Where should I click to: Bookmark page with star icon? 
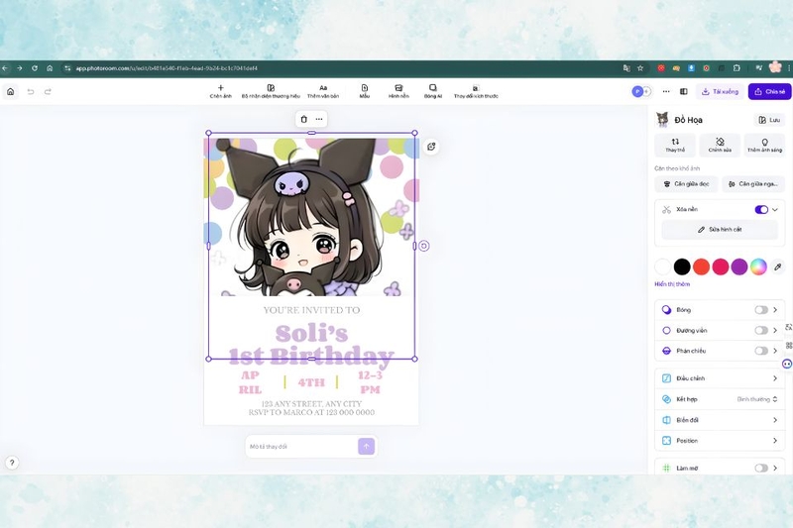point(640,68)
